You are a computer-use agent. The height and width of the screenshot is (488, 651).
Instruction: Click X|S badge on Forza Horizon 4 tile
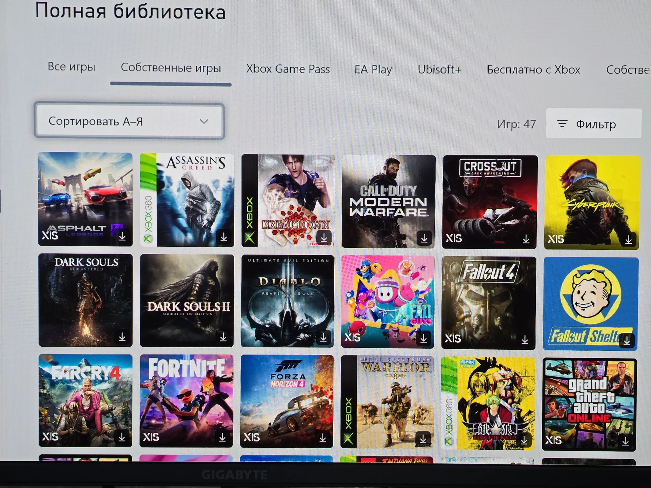252,437
